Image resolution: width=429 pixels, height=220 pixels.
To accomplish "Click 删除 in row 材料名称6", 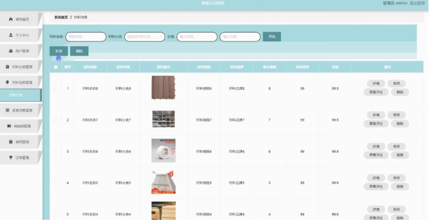I will coord(400,155).
